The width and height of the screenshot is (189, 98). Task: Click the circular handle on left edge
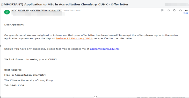point(0,46)
